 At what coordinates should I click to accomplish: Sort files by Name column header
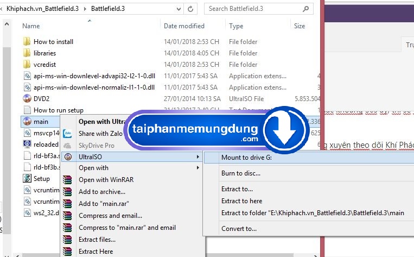pyautogui.click(x=31, y=26)
